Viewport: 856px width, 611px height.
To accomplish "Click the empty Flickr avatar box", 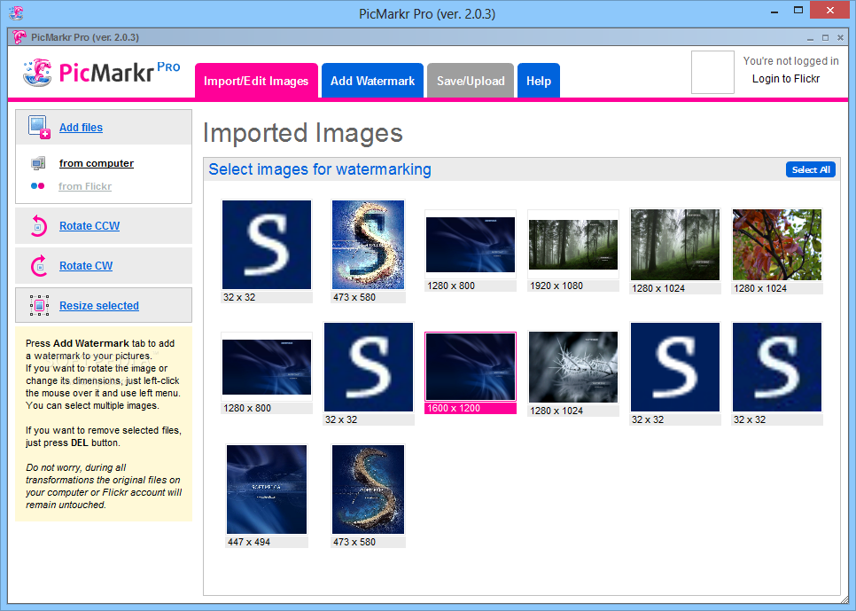I will (x=712, y=73).
